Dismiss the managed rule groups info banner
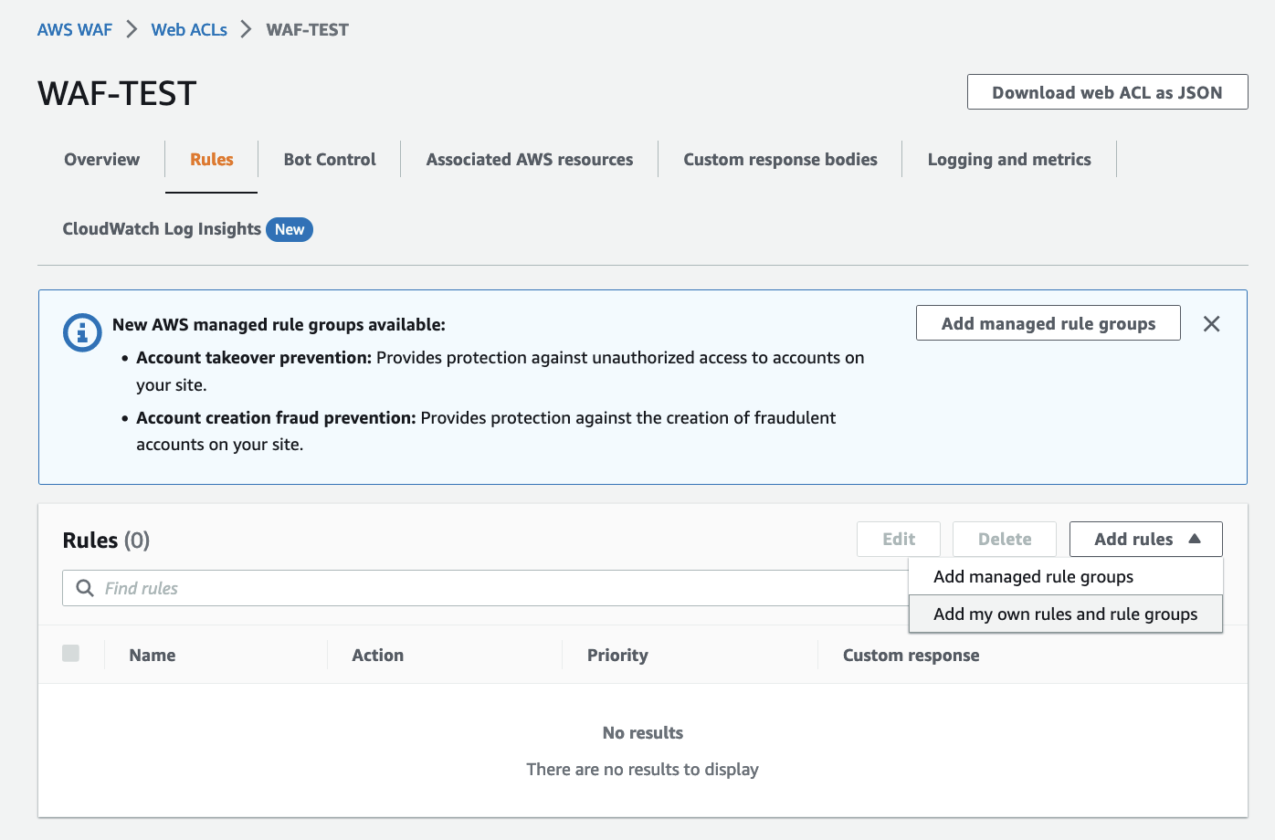This screenshot has height=840, width=1275. pos(1211,324)
